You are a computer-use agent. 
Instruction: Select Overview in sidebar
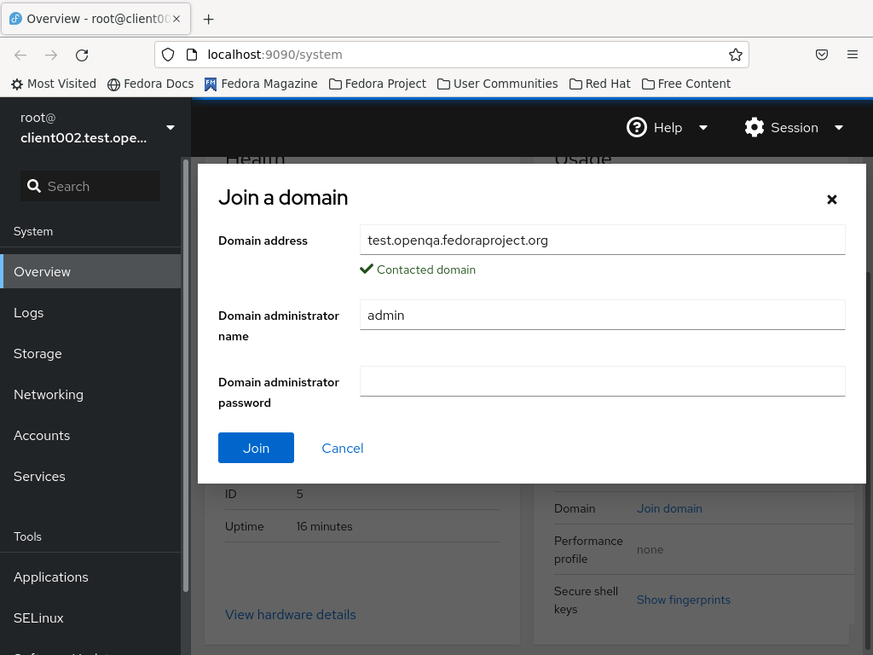point(90,272)
